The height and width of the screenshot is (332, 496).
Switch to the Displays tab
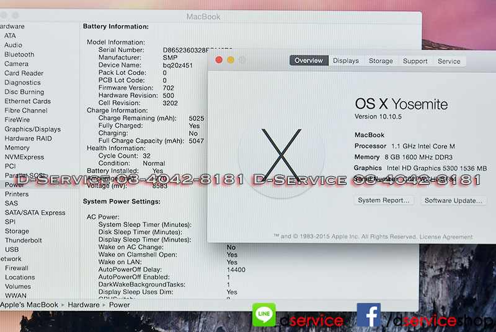click(346, 61)
